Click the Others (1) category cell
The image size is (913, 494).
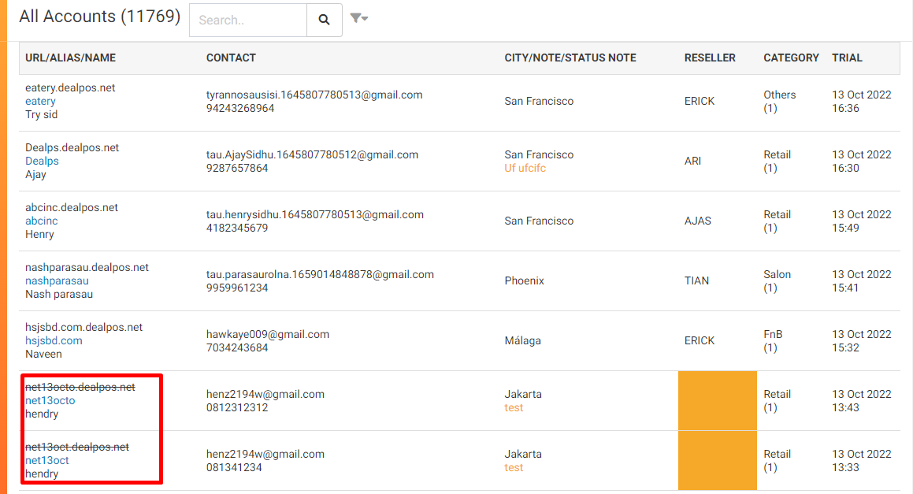click(x=780, y=102)
